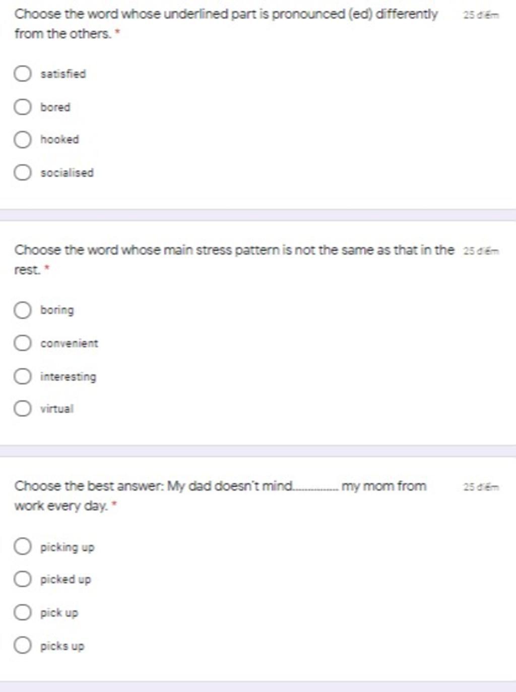Select the 'virtual' radio option
This screenshot has width=516, height=692.
22,409
